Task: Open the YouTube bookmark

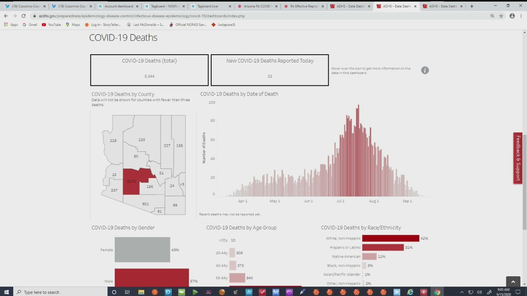Action: click(x=51, y=25)
